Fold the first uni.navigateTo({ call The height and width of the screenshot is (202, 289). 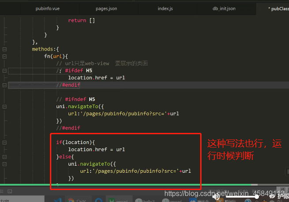(x=4, y=106)
